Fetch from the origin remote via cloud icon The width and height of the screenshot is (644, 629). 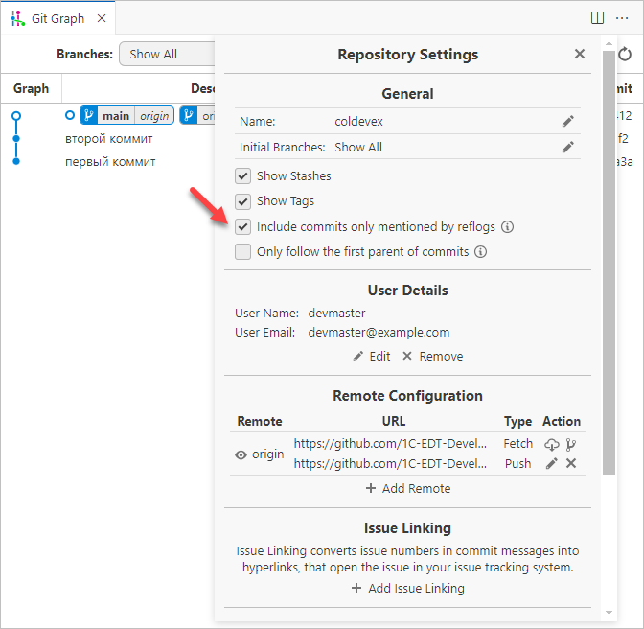pos(551,444)
